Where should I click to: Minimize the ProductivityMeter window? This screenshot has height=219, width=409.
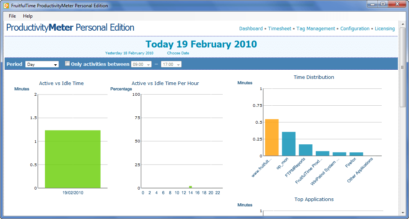373,4
